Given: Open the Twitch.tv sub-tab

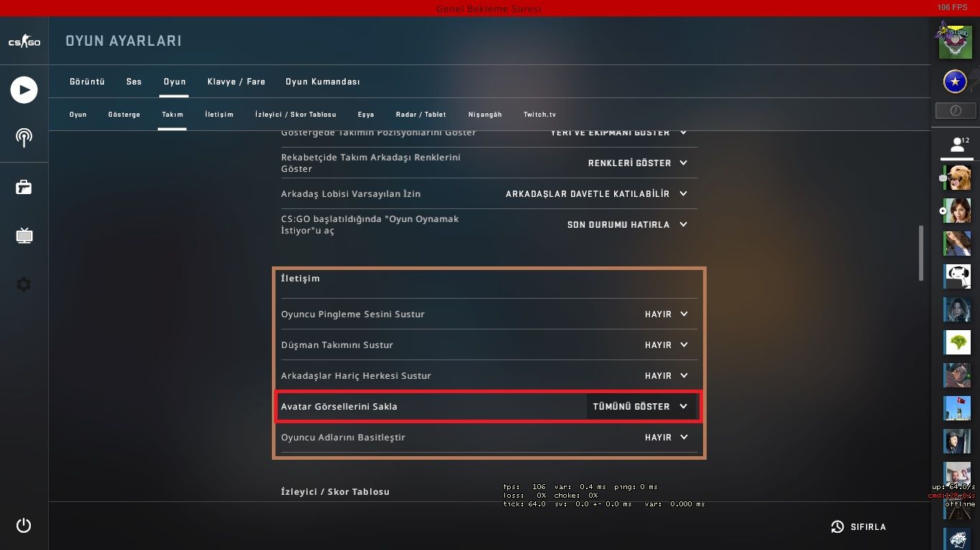Looking at the screenshot, I should pos(540,115).
